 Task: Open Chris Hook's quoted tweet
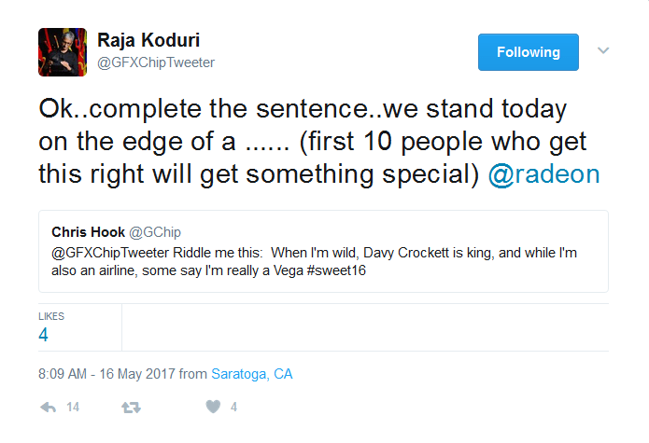click(323, 251)
